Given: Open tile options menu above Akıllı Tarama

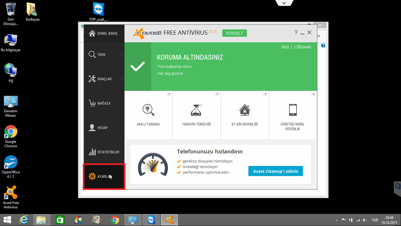Looking at the screenshot, I should click(169, 94).
